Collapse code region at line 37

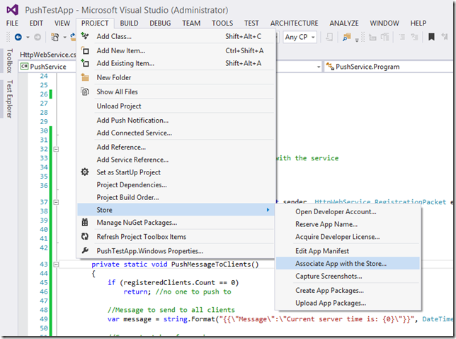56,202
